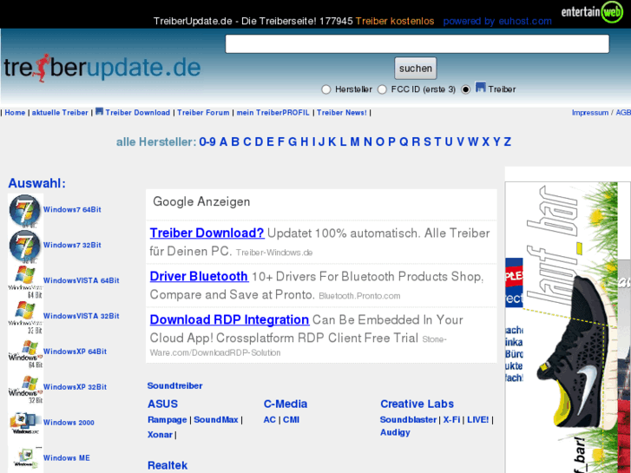Viewport: 631px width, 473px height.
Task: Open the C-Media manufacturer link
Action: click(286, 404)
